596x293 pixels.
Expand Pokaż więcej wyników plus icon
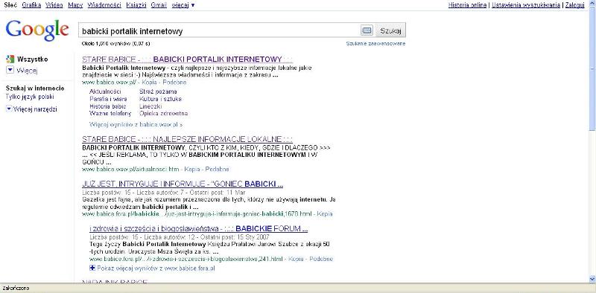click(92, 268)
